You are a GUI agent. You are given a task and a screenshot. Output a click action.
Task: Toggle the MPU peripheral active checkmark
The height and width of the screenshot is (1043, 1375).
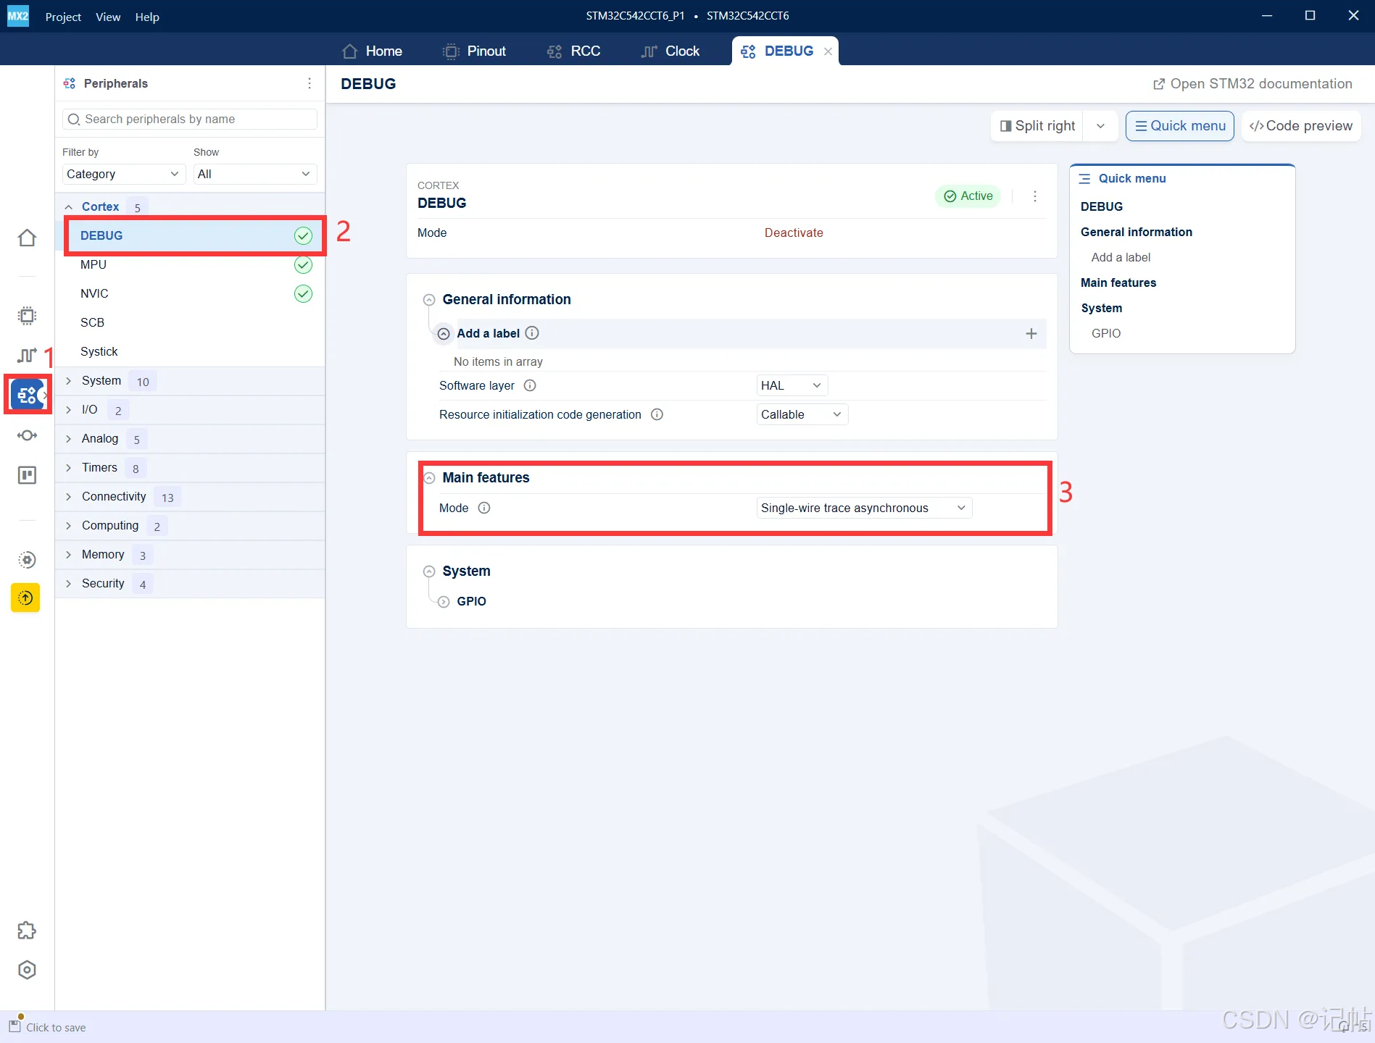click(303, 264)
